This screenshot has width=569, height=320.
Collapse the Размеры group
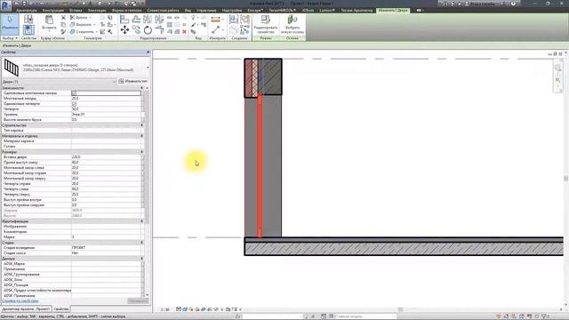[142, 152]
